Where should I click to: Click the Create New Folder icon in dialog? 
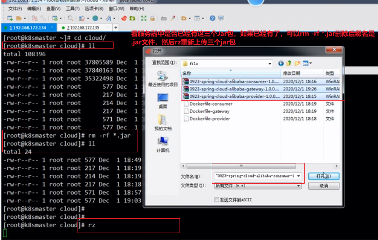point(297,63)
